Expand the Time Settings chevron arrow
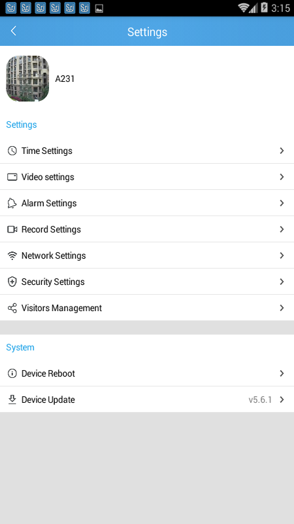This screenshot has width=294, height=524. point(282,151)
